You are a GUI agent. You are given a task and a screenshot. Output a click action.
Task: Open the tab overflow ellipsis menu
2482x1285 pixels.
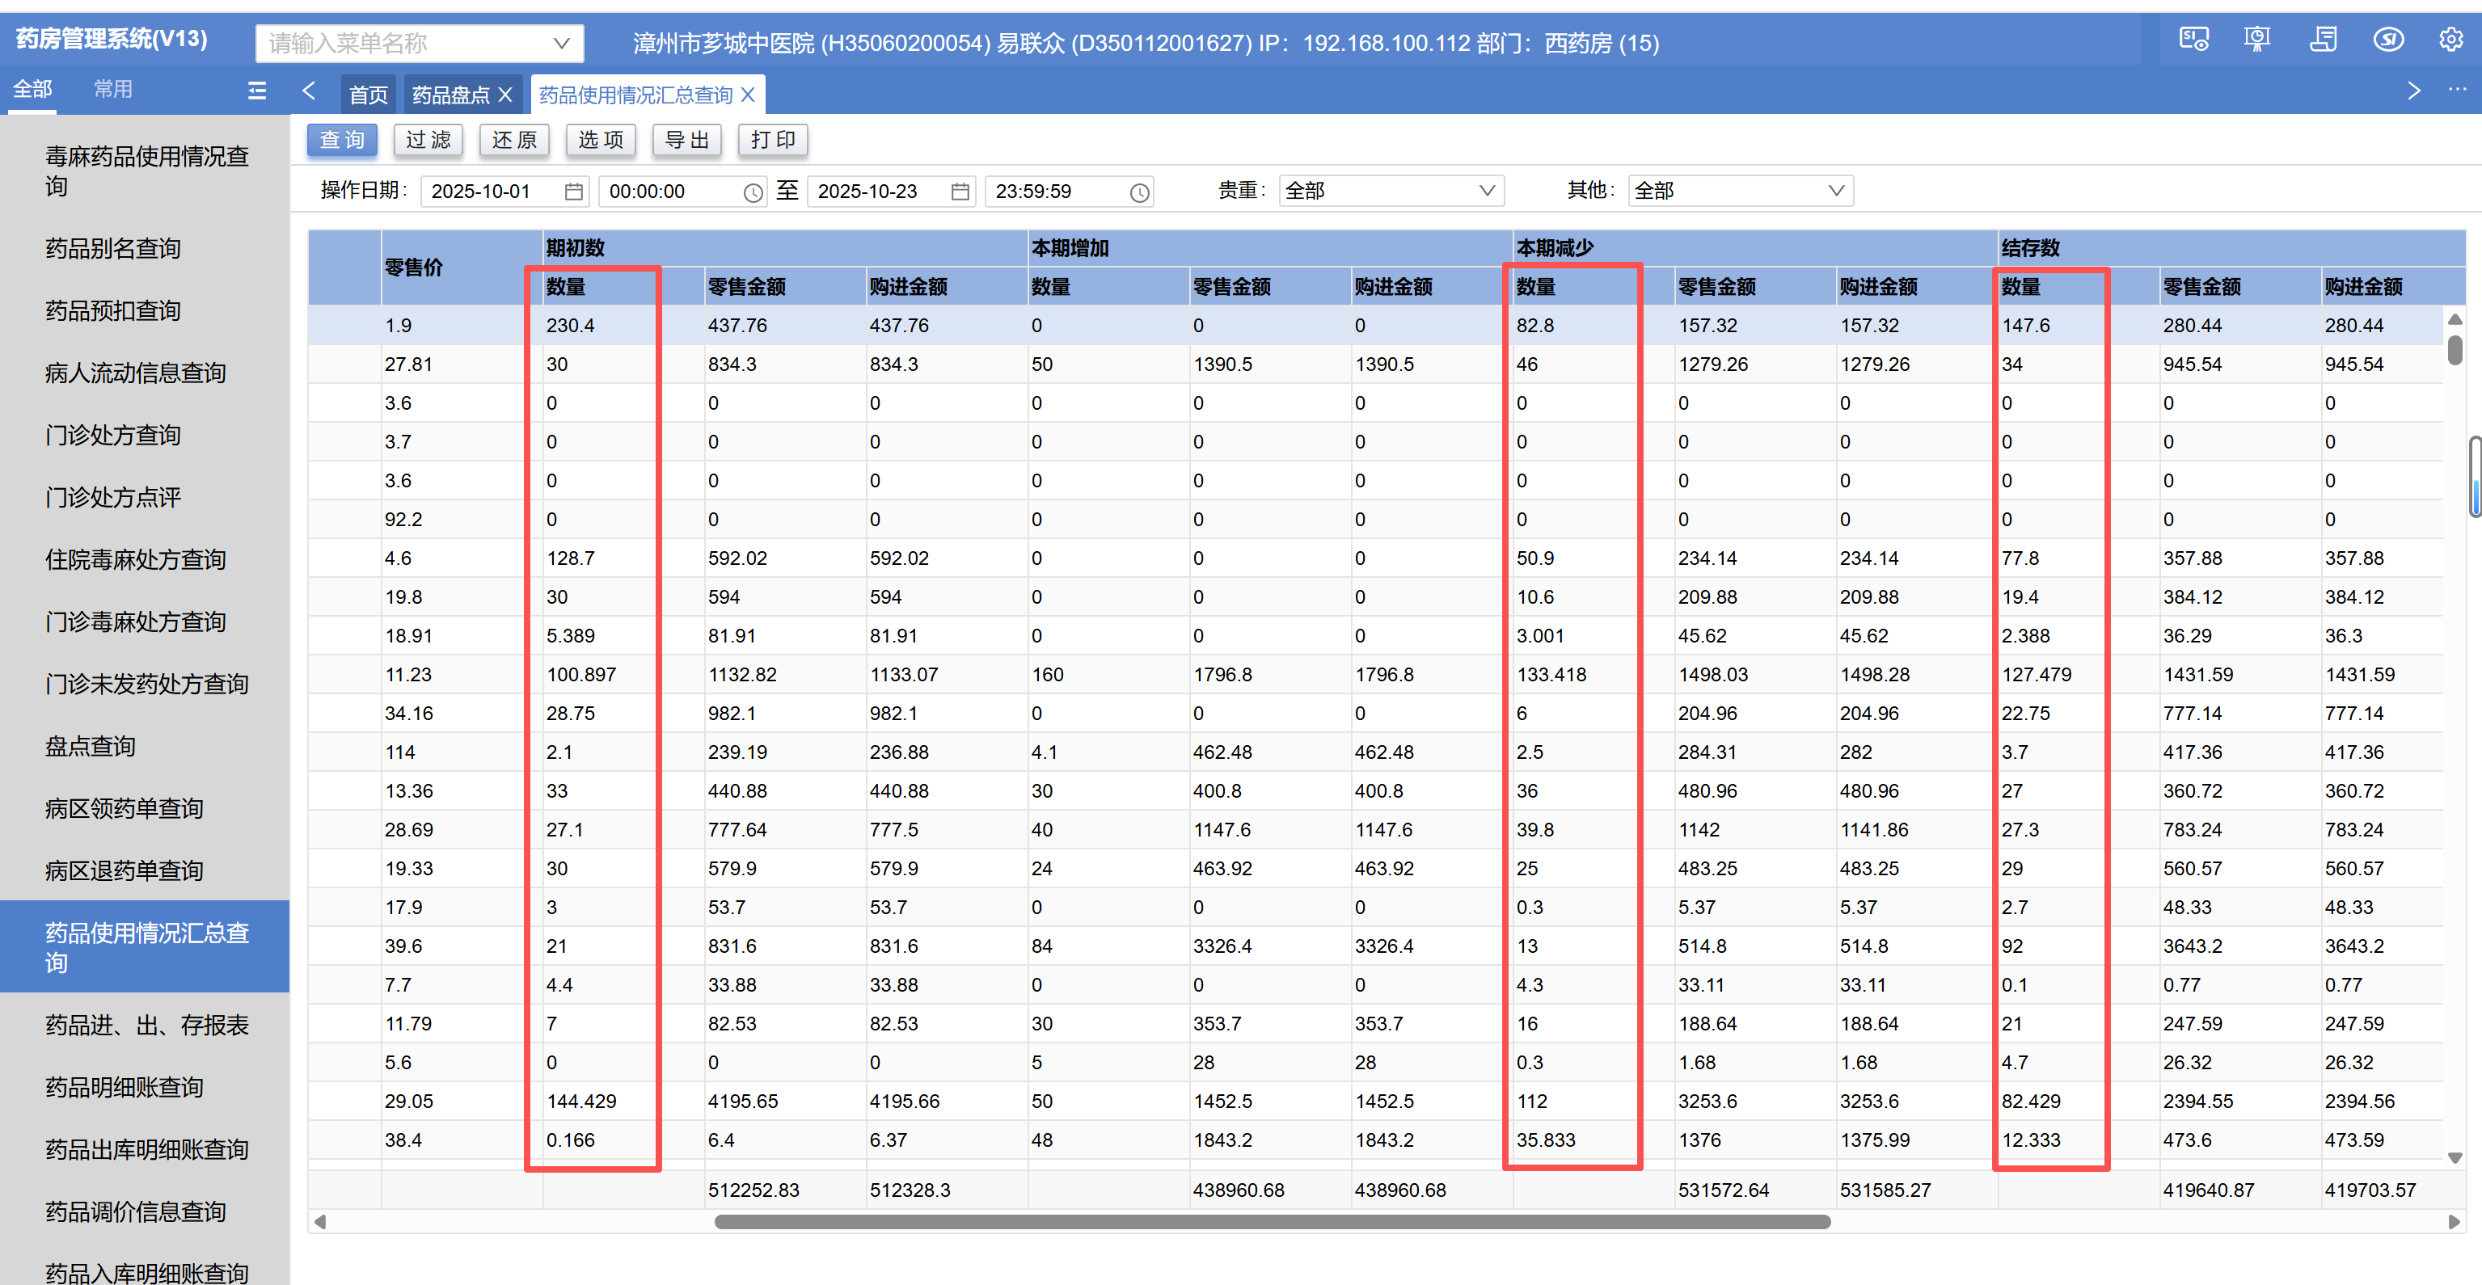[x=2457, y=90]
